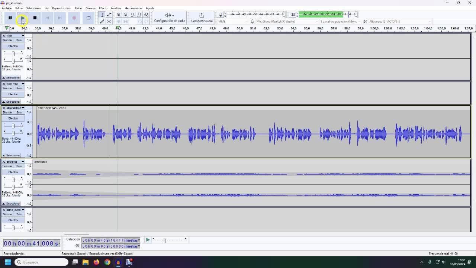476x268 pixels.
Task: Open the MME audio host dropdown
Action: 233,22
